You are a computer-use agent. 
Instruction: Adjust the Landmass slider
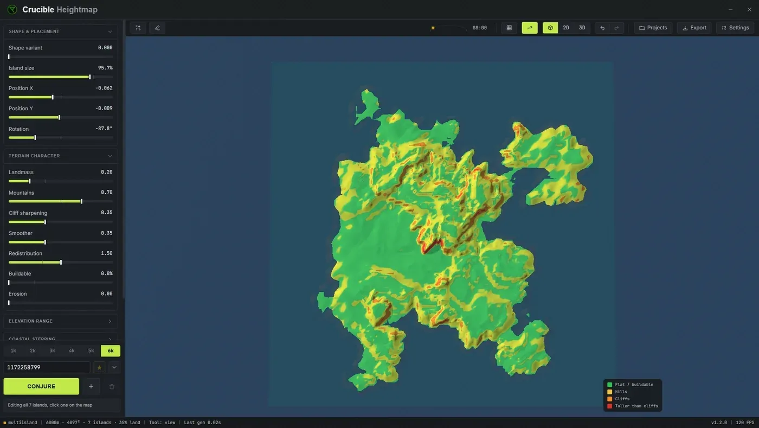(61, 181)
